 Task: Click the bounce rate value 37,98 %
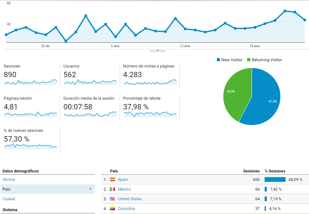tap(136, 107)
